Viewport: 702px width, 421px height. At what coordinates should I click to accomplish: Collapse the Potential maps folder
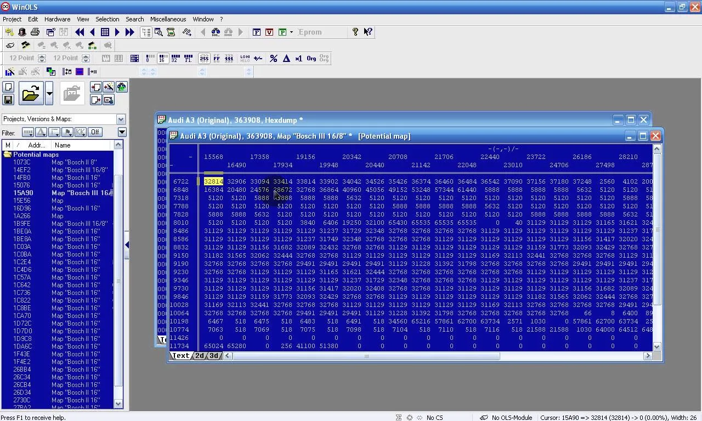[8, 155]
